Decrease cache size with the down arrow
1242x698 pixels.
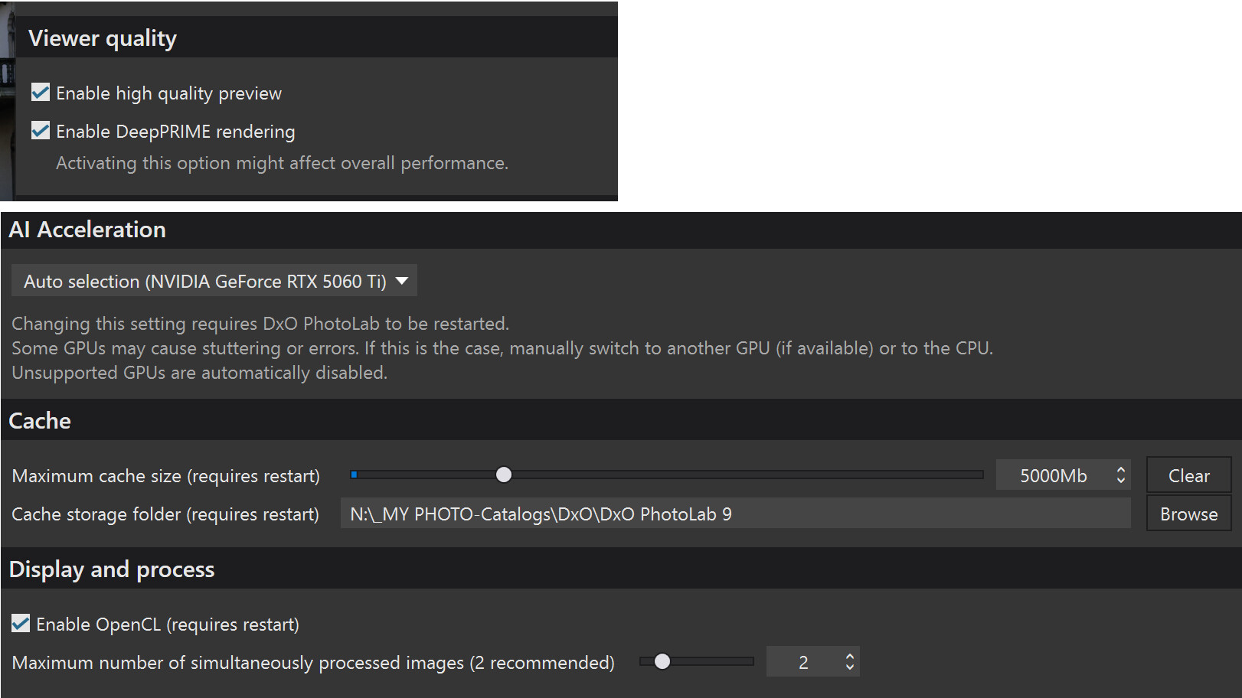pos(1121,481)
